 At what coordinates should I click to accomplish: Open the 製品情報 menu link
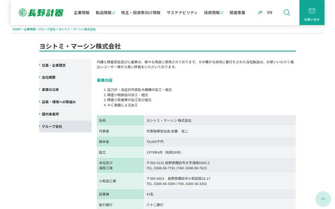tap(105, 13)
